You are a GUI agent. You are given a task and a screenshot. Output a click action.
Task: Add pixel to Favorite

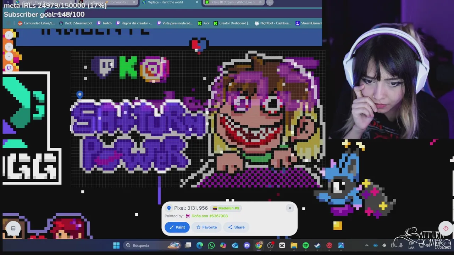coord(206,227)
